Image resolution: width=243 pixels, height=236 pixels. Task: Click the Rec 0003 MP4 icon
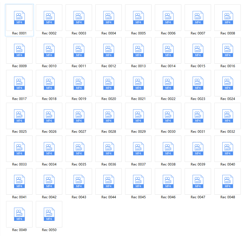(x=79, y=18)
